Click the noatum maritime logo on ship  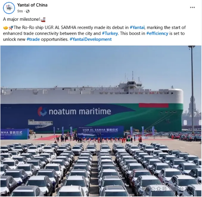74,111
